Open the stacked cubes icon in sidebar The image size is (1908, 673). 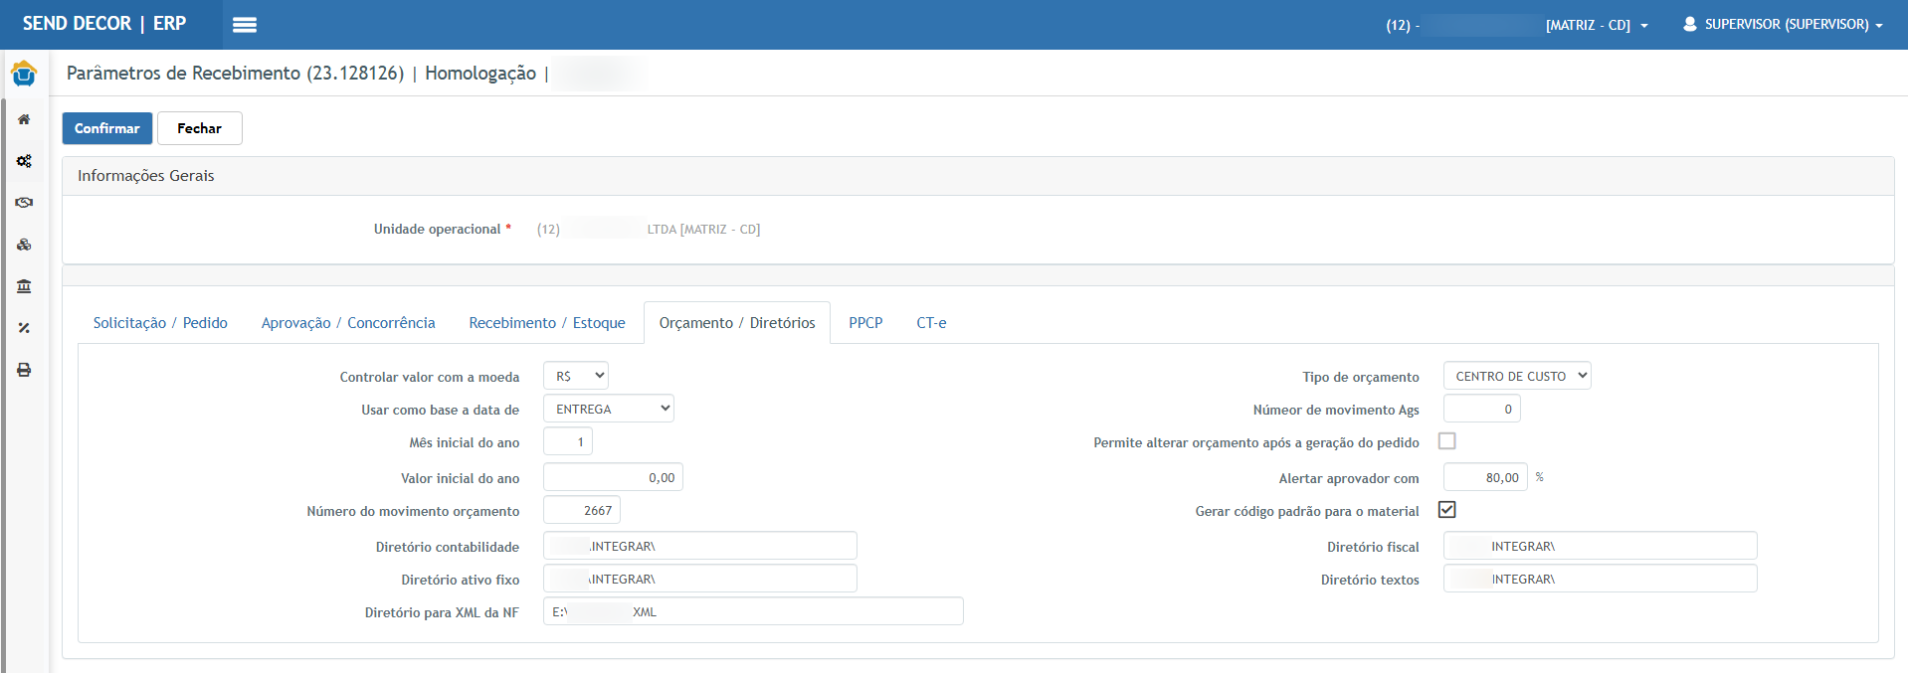click(x=24, y=245)
